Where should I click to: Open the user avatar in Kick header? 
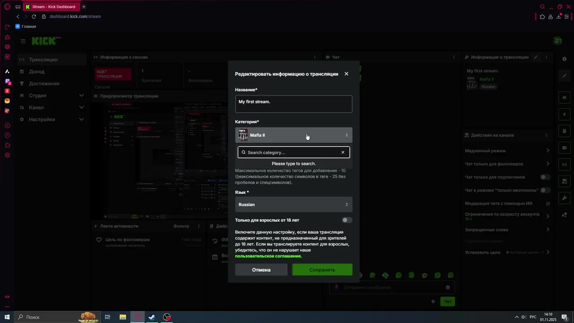(x=557, y=41)
